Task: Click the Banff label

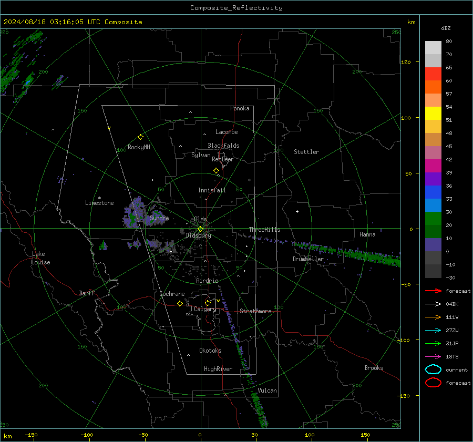Action: (x=87, y=293)
